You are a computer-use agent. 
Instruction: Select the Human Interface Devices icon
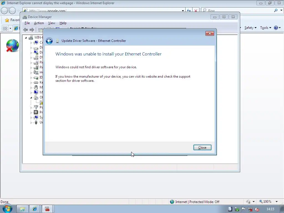click(x=36, y=72)
